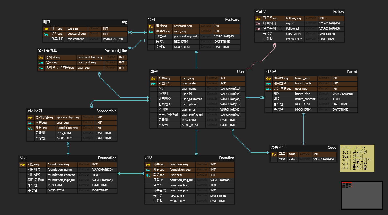The image size is (388, 215).
Task: Click the yellow key icon for postcard_like_seq
Action: pyautogui.click(x=41, y=58)
